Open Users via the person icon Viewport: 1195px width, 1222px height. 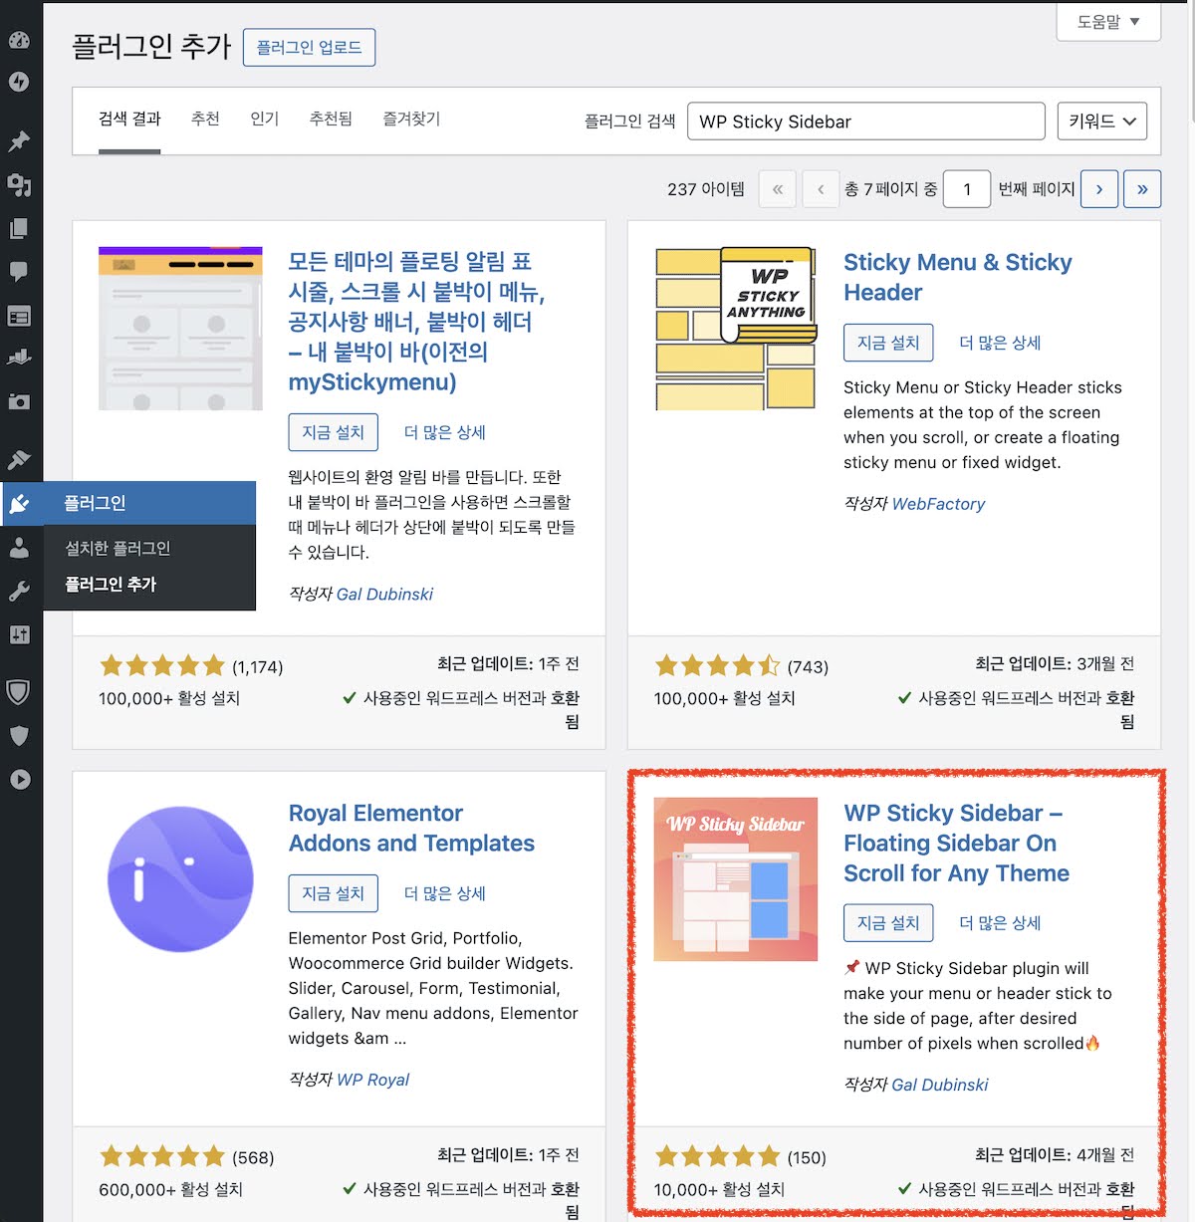19,548
